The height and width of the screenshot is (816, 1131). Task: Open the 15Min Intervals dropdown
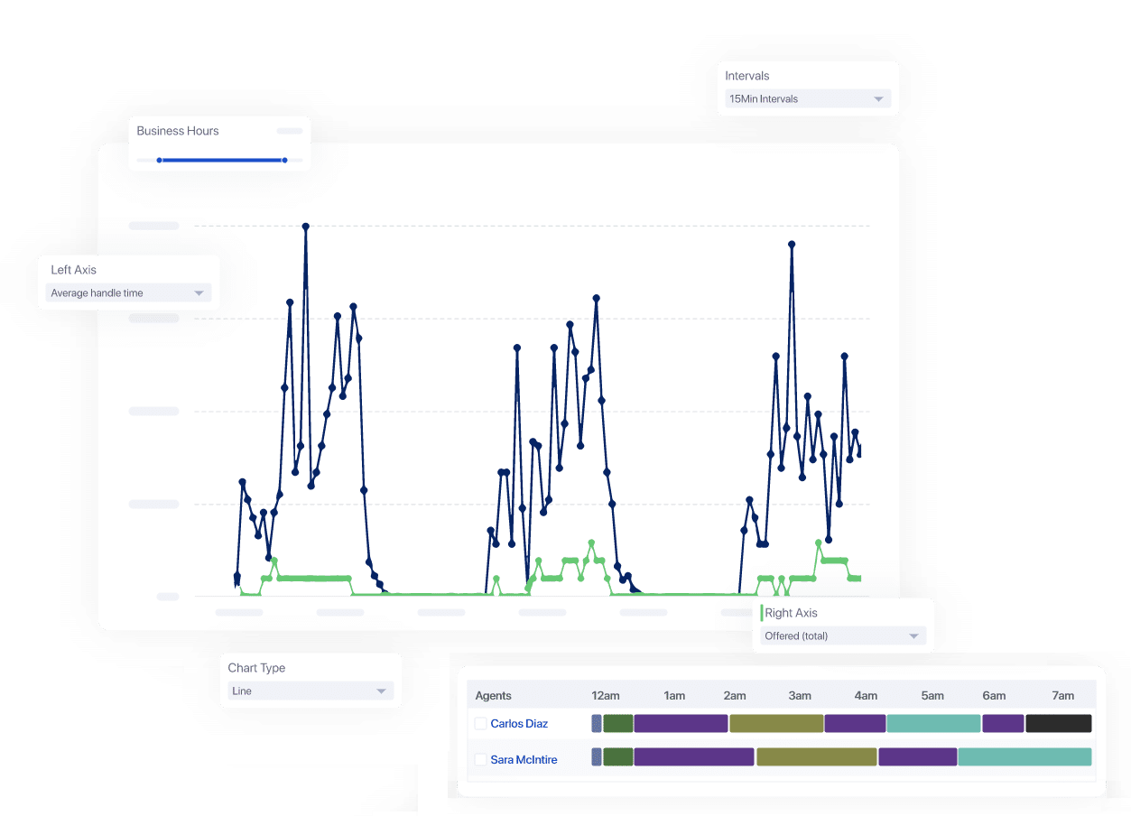coord(806,98)
